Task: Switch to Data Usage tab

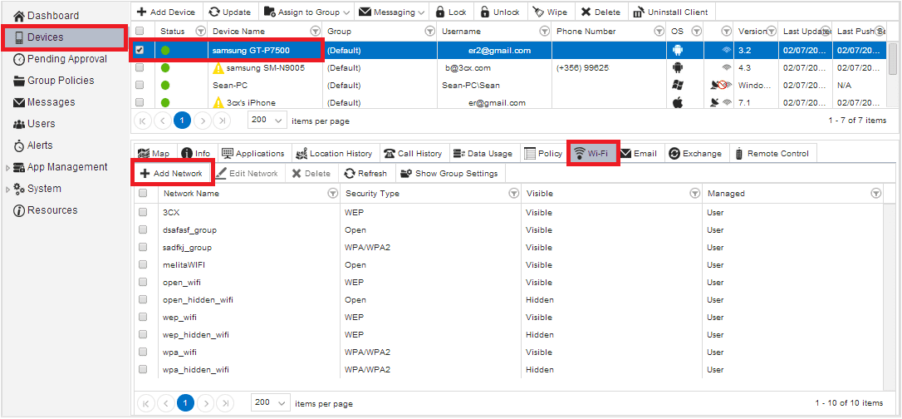Action: coord(483,154)
